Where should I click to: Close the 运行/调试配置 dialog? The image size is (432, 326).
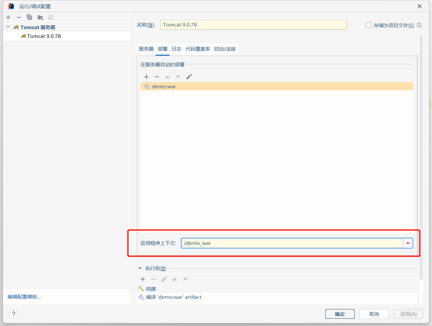click(x=420, y=6)
